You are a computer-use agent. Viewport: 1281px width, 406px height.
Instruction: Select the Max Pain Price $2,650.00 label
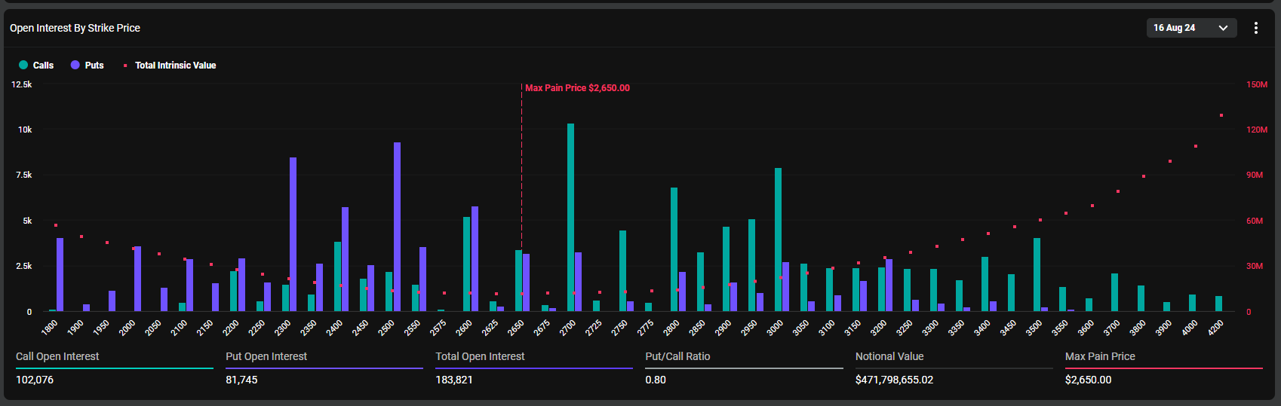tap(577, 88)
